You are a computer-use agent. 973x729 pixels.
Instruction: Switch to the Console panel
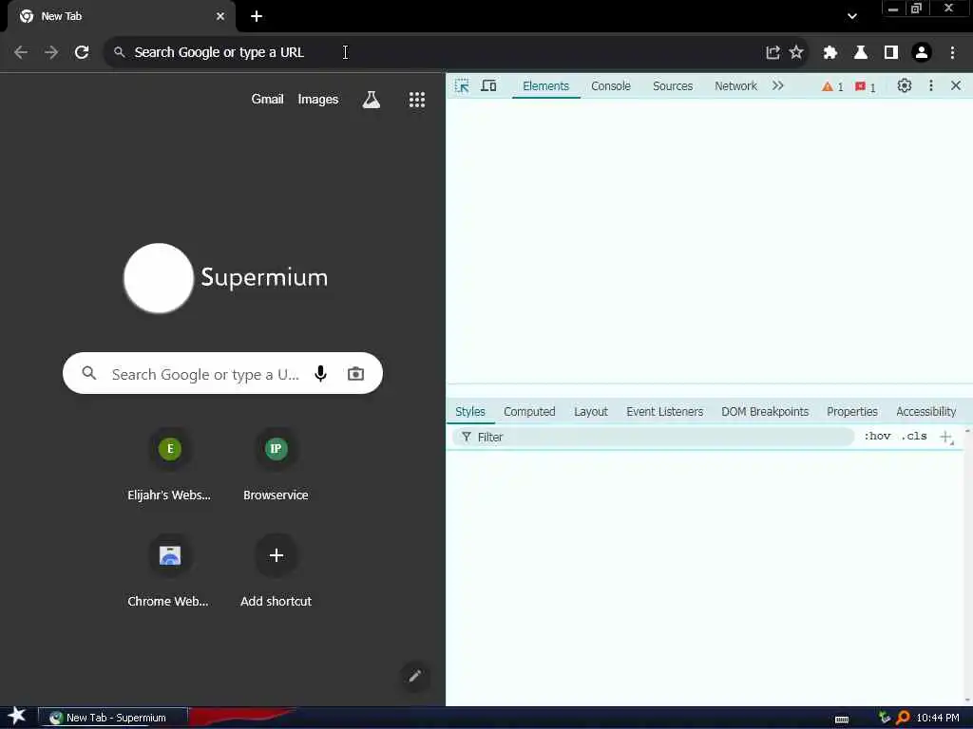611,86
